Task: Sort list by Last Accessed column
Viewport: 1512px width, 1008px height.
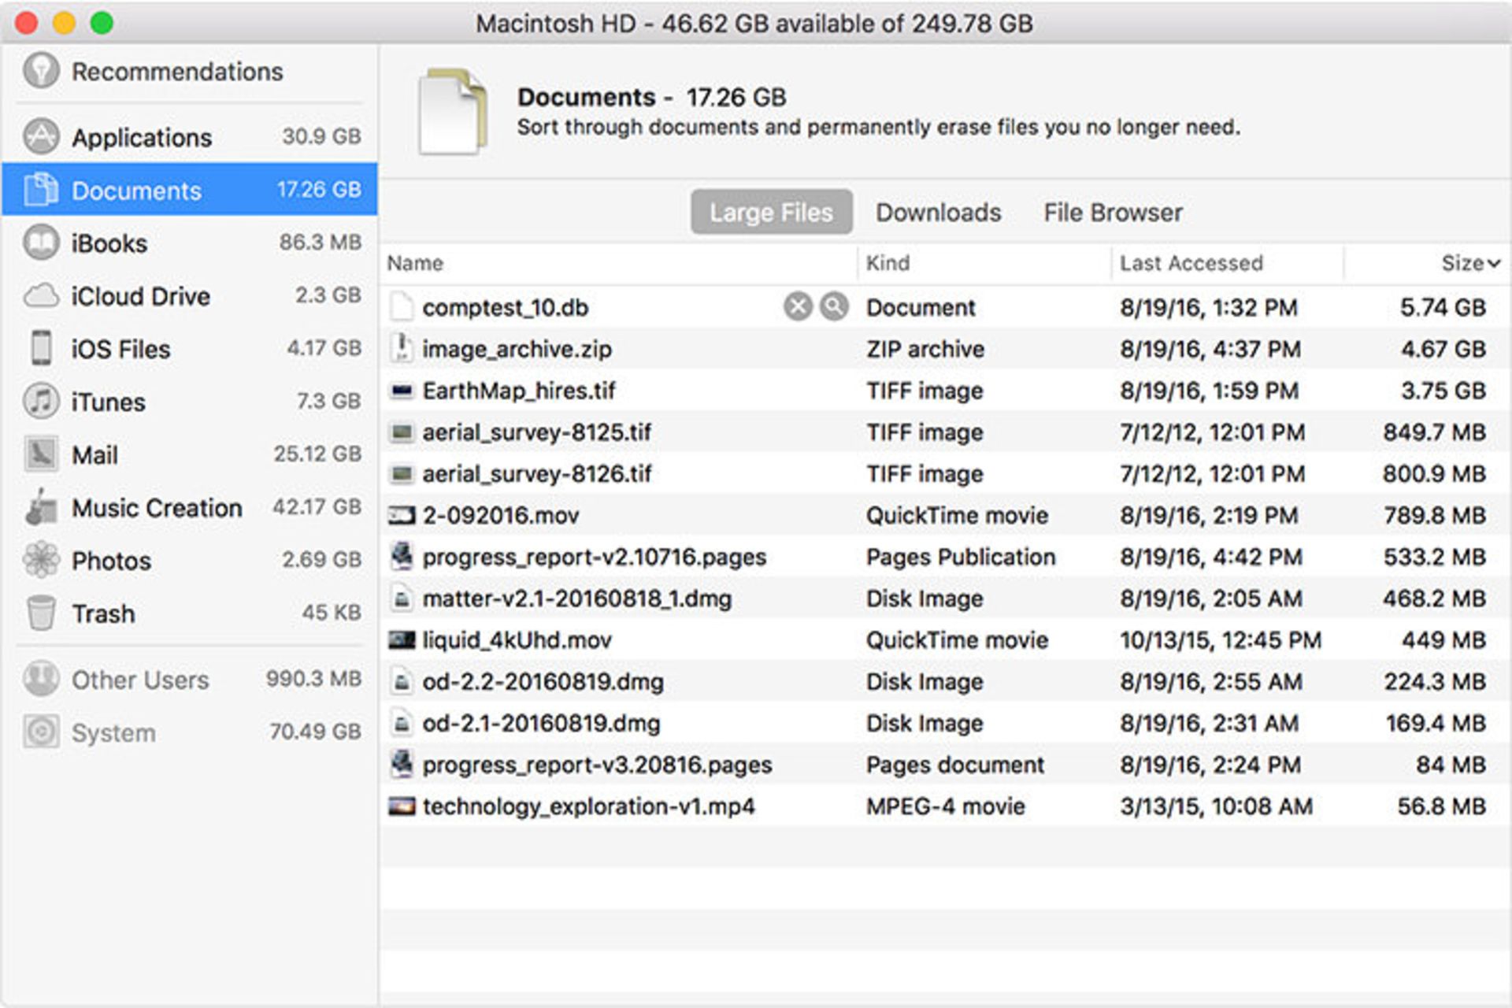Action: tap(1191, 263)
